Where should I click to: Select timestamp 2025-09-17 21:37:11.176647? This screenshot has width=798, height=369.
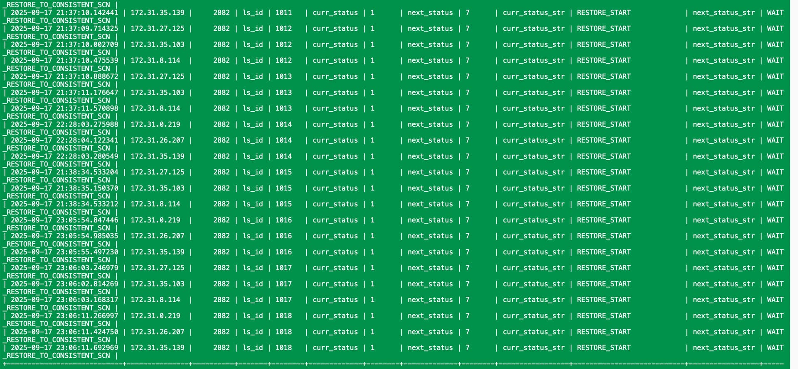pyautogui.click(x=64, y=93)
